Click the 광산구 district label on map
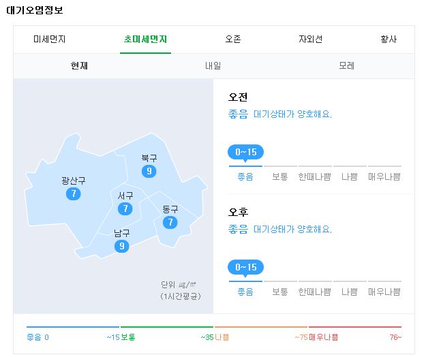The width and height of the screenshot is (426, 357). tap(74, 181)
